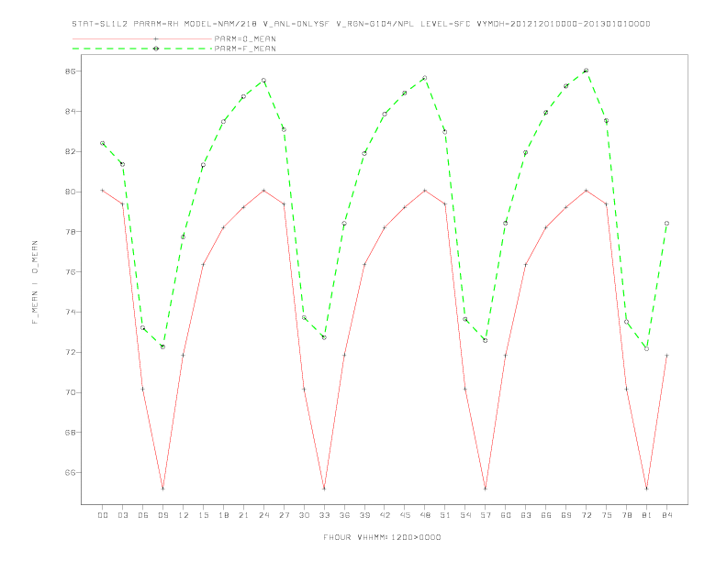Viewport: 727px width, 561px height.
Task: Click the F_MEAN | O_MEAN vertical axis title
Action: 35,282
